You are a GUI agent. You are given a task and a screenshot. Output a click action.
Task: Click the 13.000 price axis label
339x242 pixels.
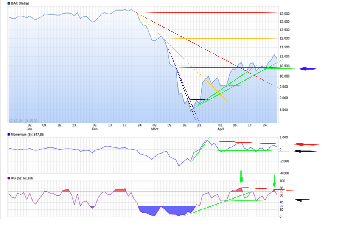285,22
